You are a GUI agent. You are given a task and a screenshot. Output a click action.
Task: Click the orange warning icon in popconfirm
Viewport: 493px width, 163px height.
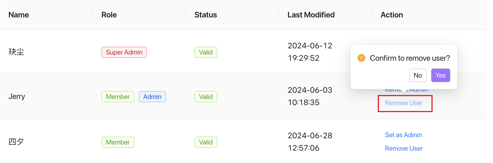[x=361, y=58]
